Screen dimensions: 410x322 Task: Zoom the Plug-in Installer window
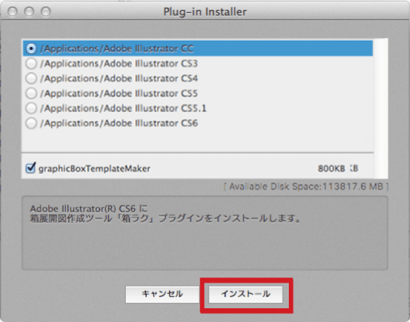(45, 12)
